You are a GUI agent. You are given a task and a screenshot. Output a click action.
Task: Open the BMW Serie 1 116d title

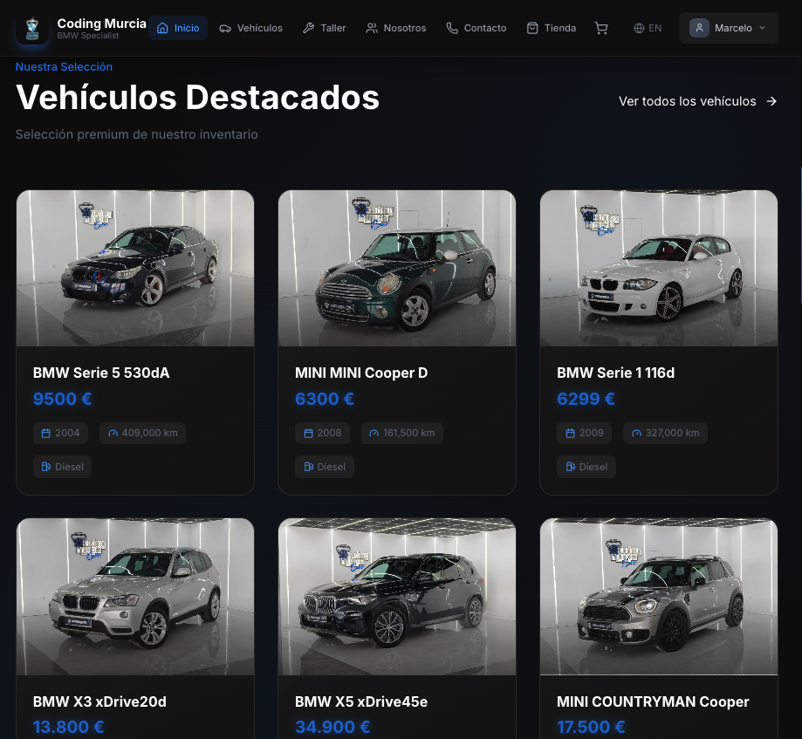click(616, 373)
